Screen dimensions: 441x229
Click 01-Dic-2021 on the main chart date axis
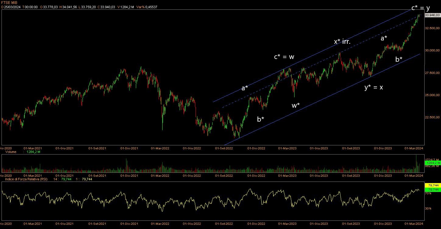point(129,148)
